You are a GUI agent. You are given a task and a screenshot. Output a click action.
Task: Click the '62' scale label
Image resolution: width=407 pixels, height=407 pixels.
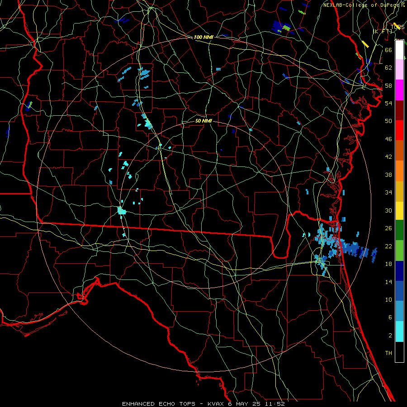(388, 68)
